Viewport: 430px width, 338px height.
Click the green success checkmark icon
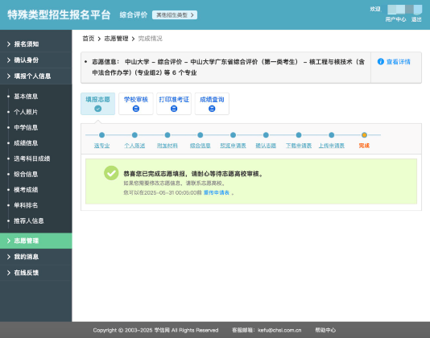[x=111, y=173]
